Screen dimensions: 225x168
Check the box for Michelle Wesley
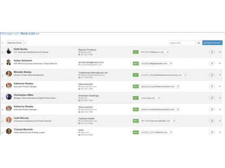[x=2, y=75]
